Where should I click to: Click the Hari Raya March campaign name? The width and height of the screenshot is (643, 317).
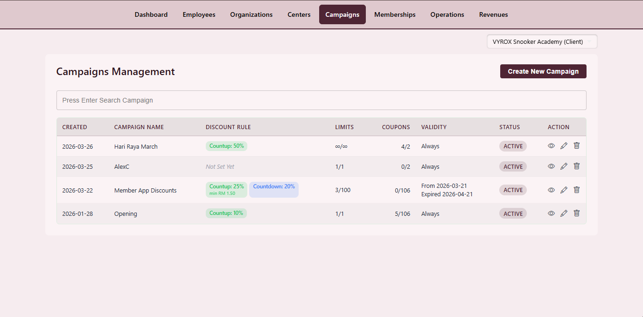click(136, 146)
